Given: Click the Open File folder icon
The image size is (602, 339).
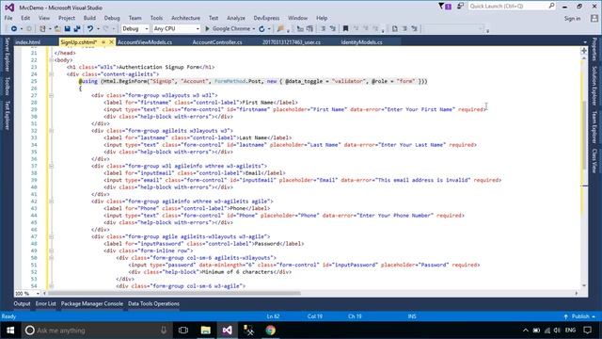Looking at the screenshot, I should pyautogui.click(x=57, y=29).
